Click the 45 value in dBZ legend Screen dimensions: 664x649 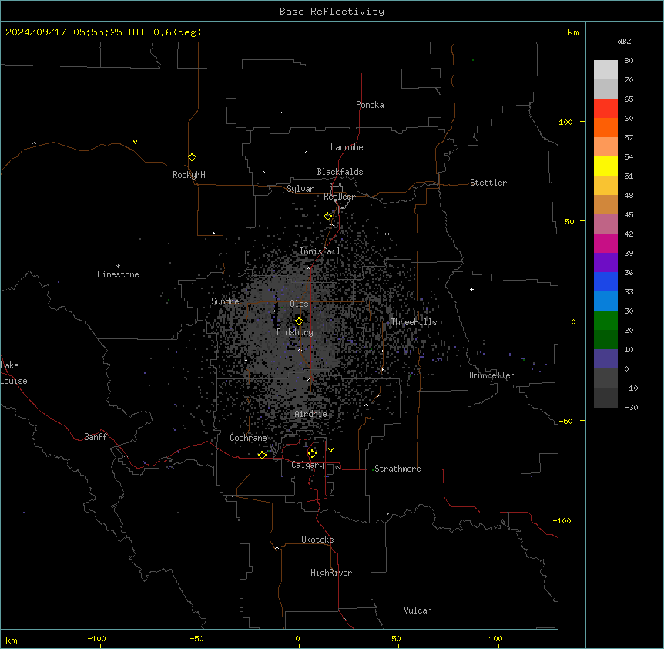tap(629, 215)
